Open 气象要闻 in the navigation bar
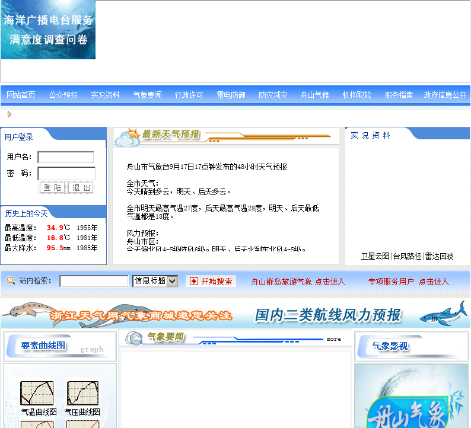Image resolution: width=471 pixels, height=428 pixels. pos(148,95)
